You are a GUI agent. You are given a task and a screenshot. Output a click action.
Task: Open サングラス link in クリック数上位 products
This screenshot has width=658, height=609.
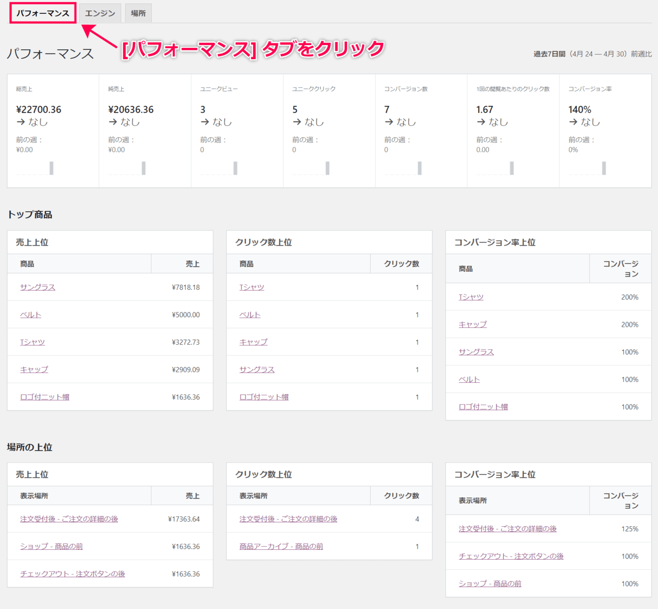tap(257, 370)
